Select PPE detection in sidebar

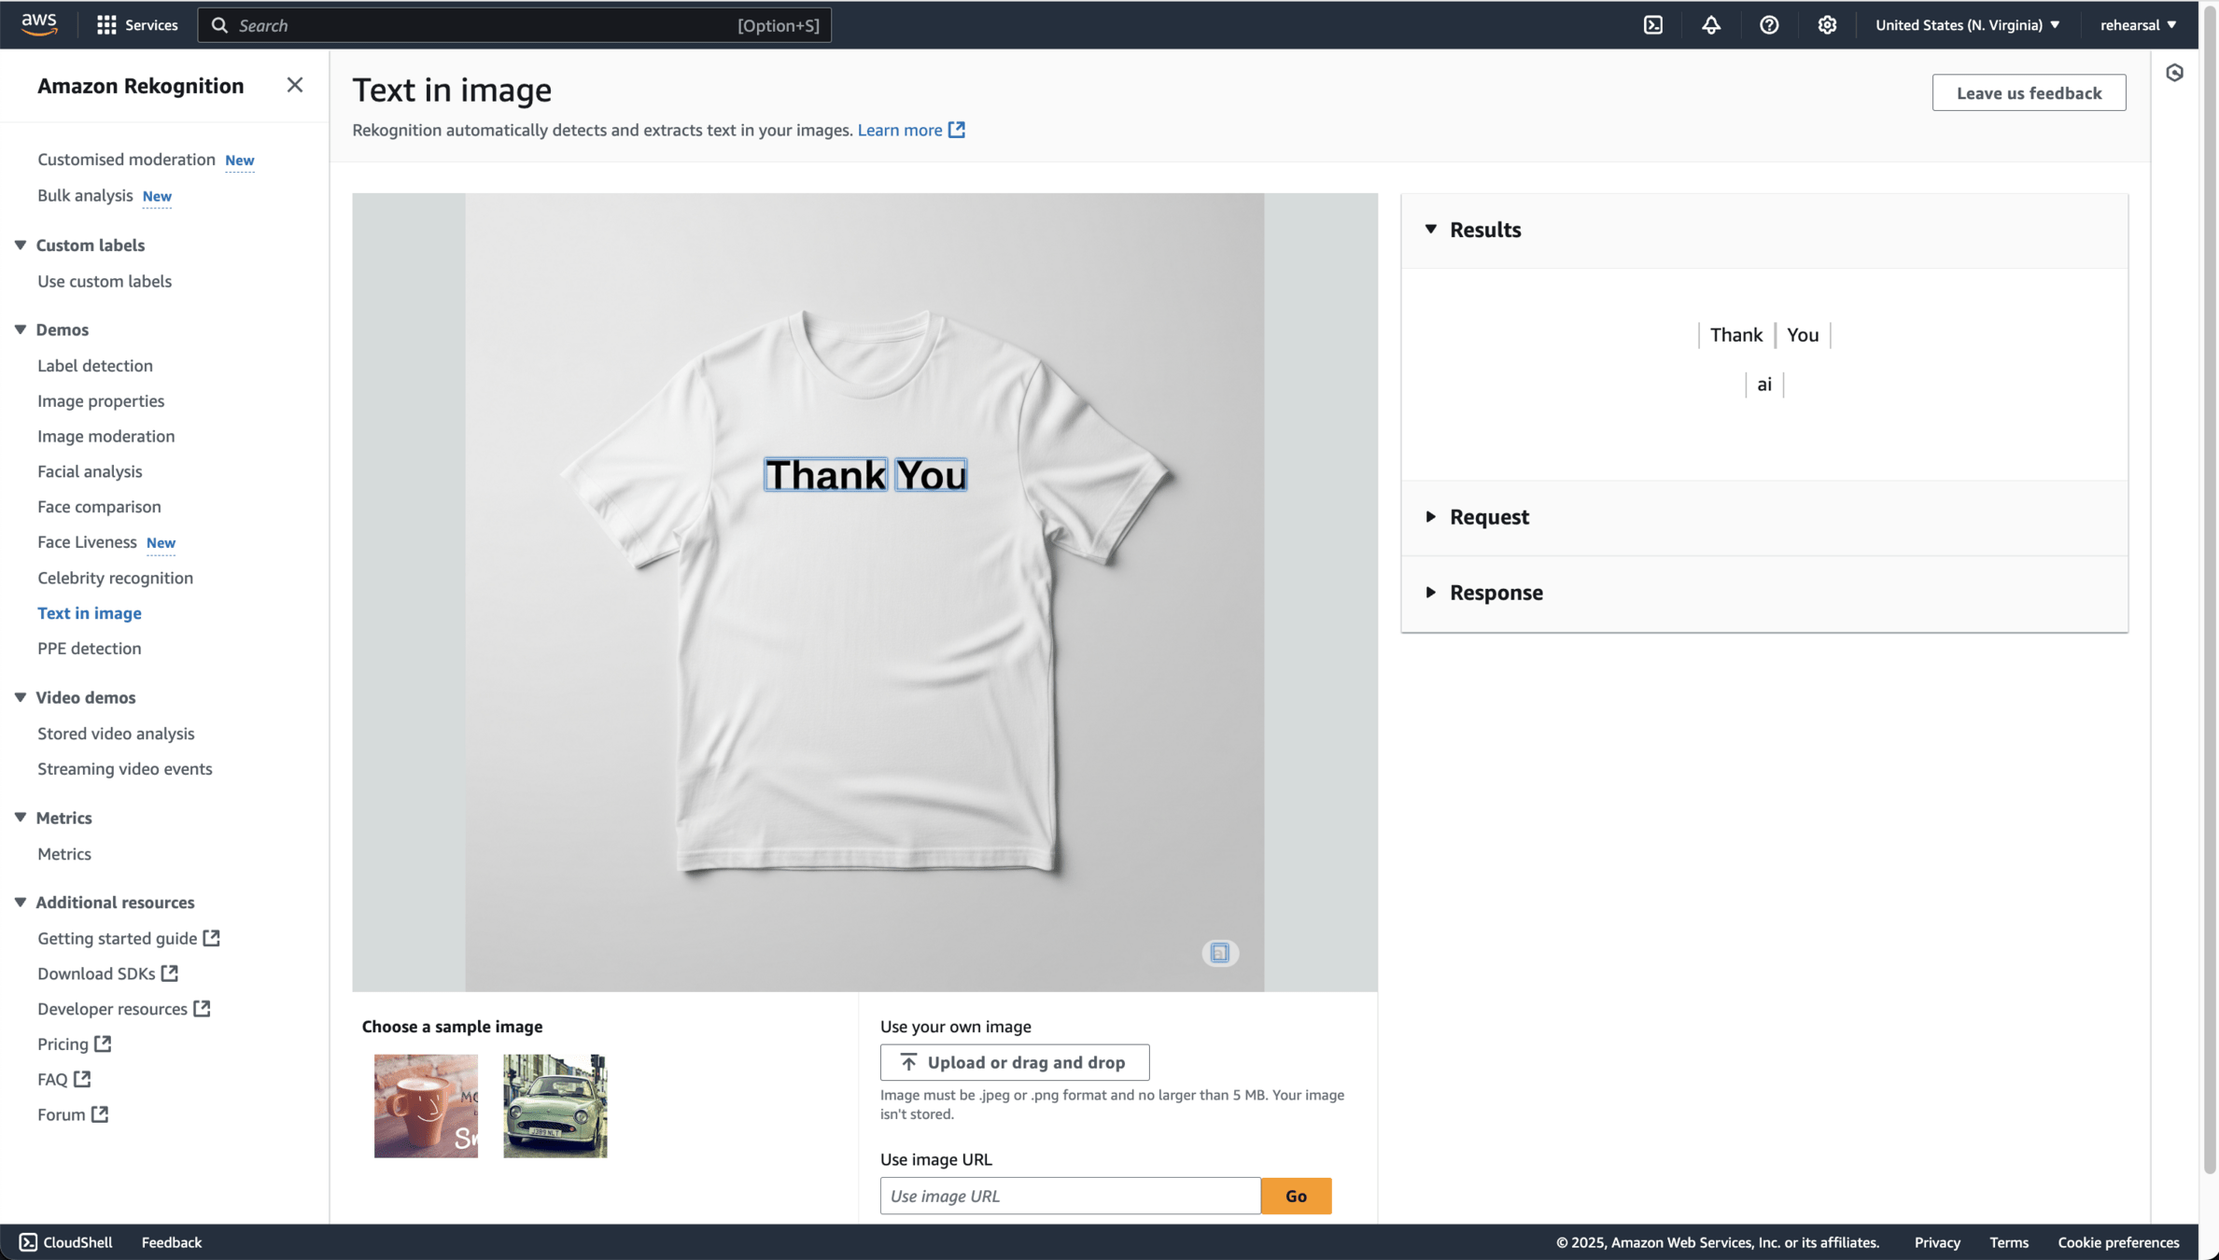90,648
